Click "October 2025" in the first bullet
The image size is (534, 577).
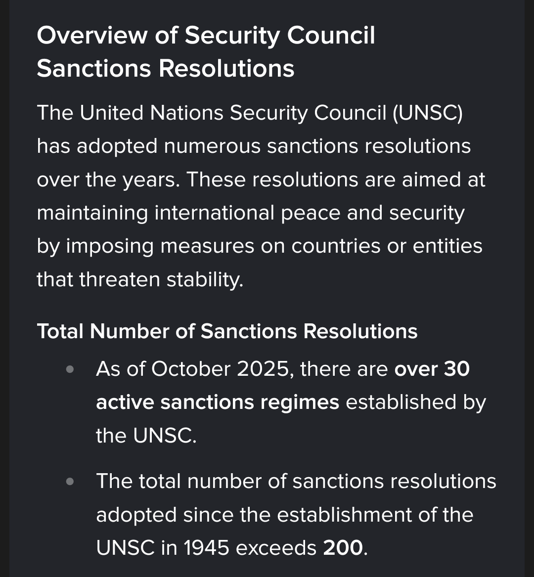coord(219,369)
